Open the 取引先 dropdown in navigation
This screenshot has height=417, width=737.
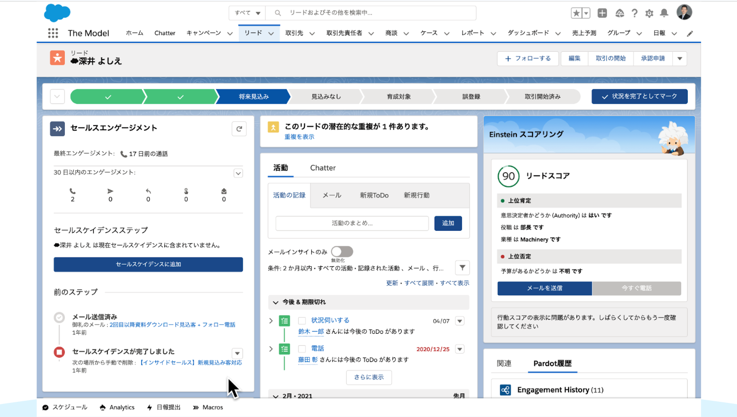[x=312, y=32]
